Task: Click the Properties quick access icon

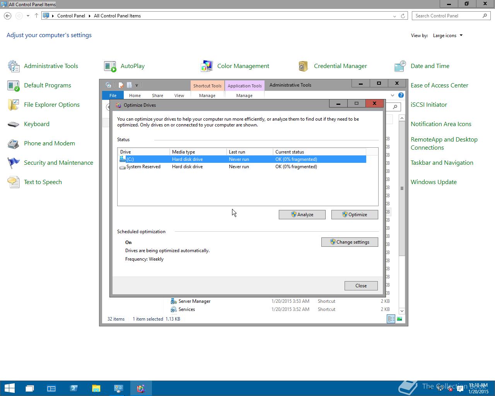Action: click(x=121, y=85)
